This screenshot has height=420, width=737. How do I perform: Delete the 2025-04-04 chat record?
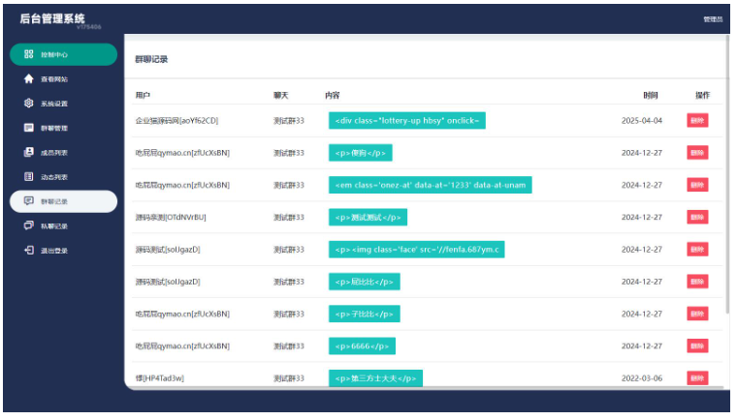pyautogui.click(x=697, y=120)
